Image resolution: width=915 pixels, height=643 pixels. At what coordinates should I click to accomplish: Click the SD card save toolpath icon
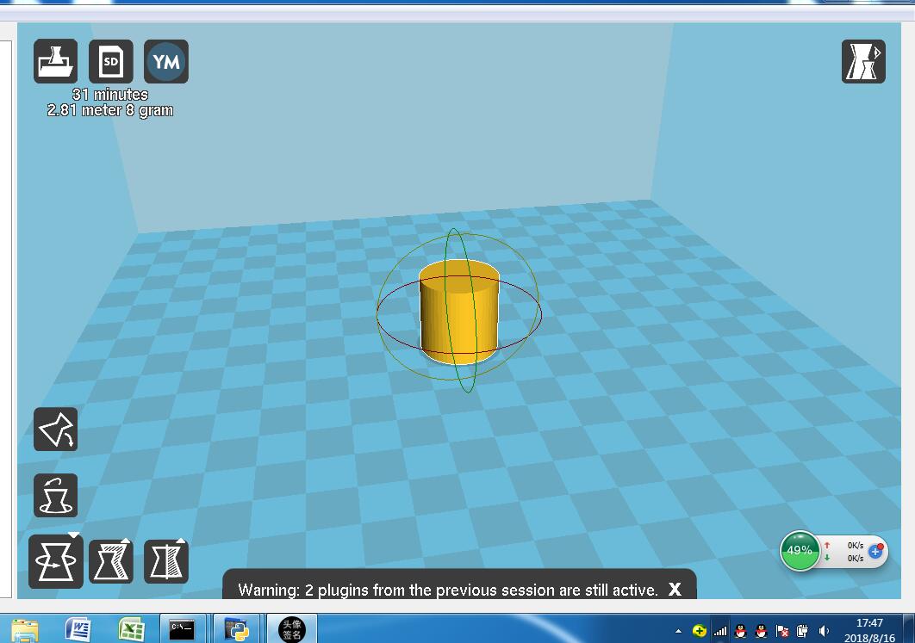pos(111,61)
